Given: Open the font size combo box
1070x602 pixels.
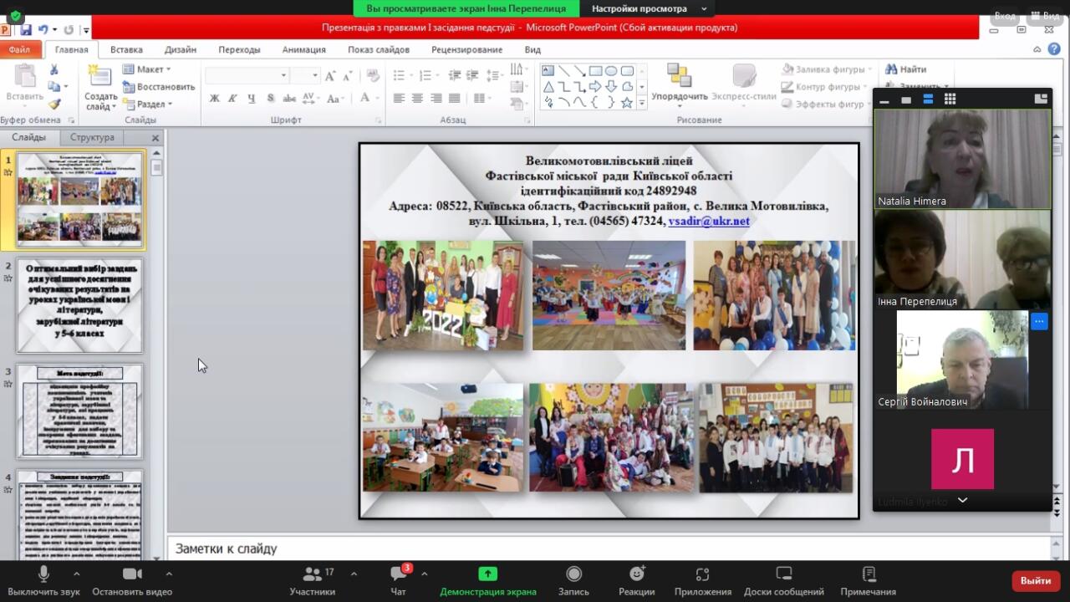Looking at the screenshot, I should (305, 76).
